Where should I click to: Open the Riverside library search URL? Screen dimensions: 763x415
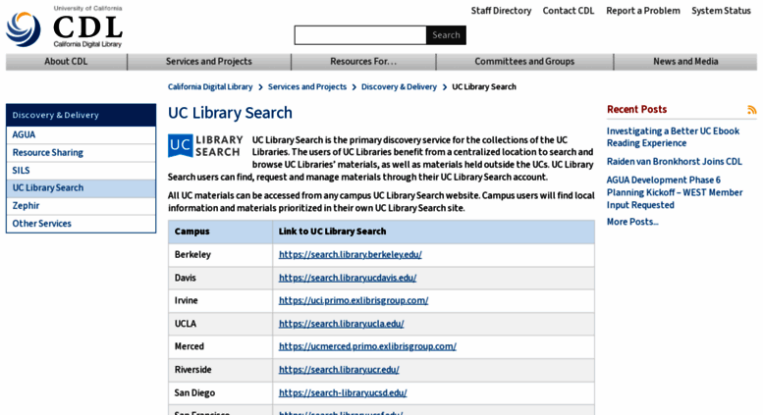click(339, 370)
